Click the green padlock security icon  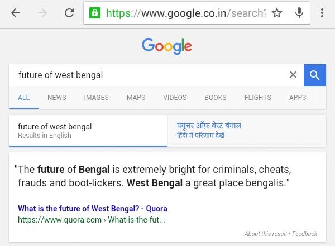(95, 13)
